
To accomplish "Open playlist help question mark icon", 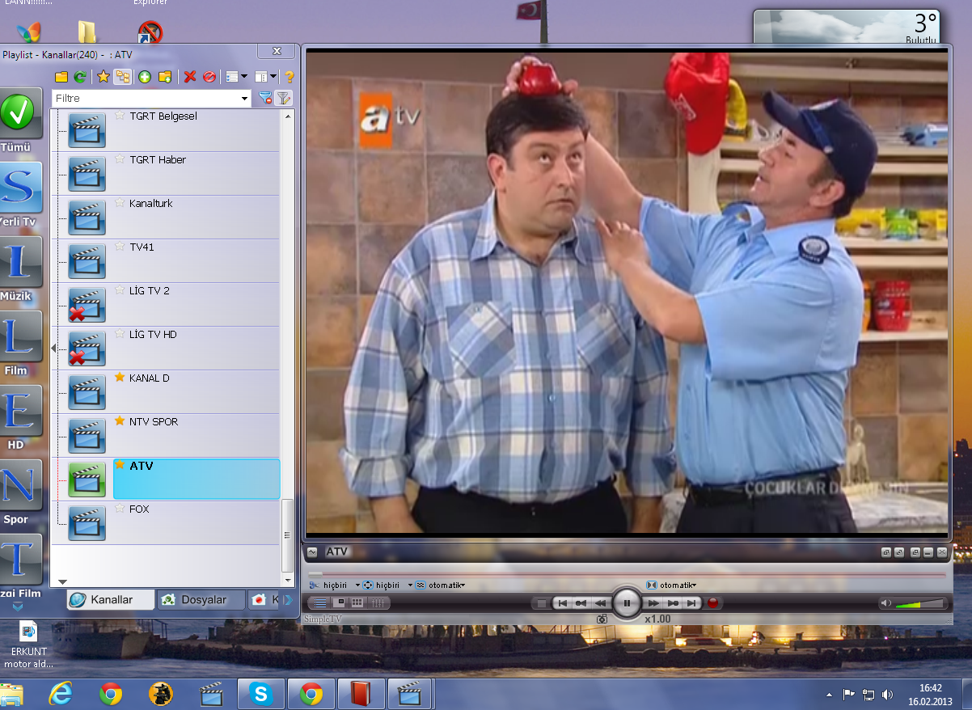I will coord(289,77).
